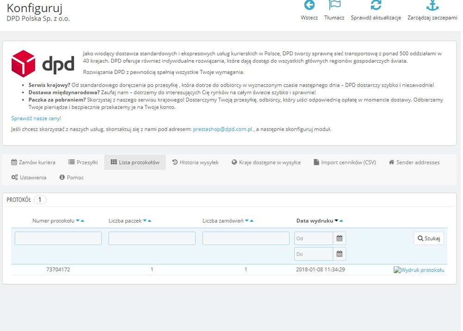Viewport: 463px width, 331px height.
Task: Sort Data wydruku ascending arrow
Action: click(341, 220)
